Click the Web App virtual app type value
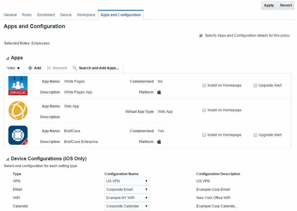This screenshot has height=211, width=297. (165, 112)
